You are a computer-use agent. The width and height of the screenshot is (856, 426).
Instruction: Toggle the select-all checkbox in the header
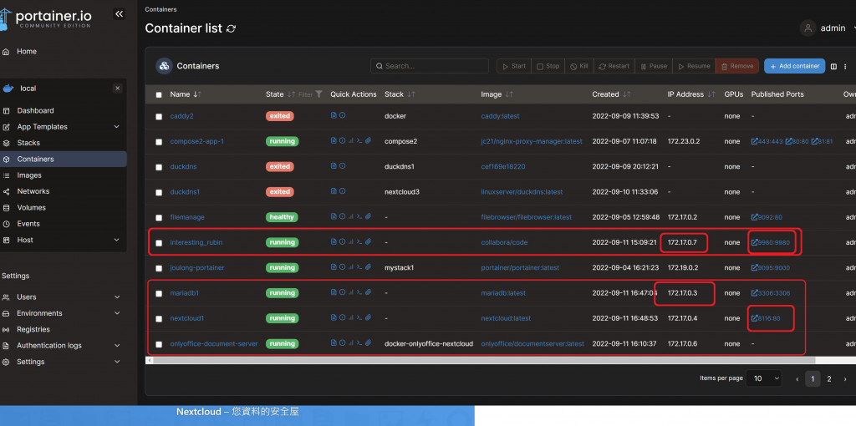point(159,95)
